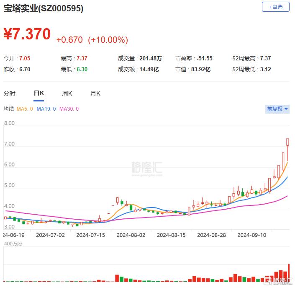Click the MA30: 0 indicator label
The height and width of the screenshot is (288, 295).
(x=69, y=109)
